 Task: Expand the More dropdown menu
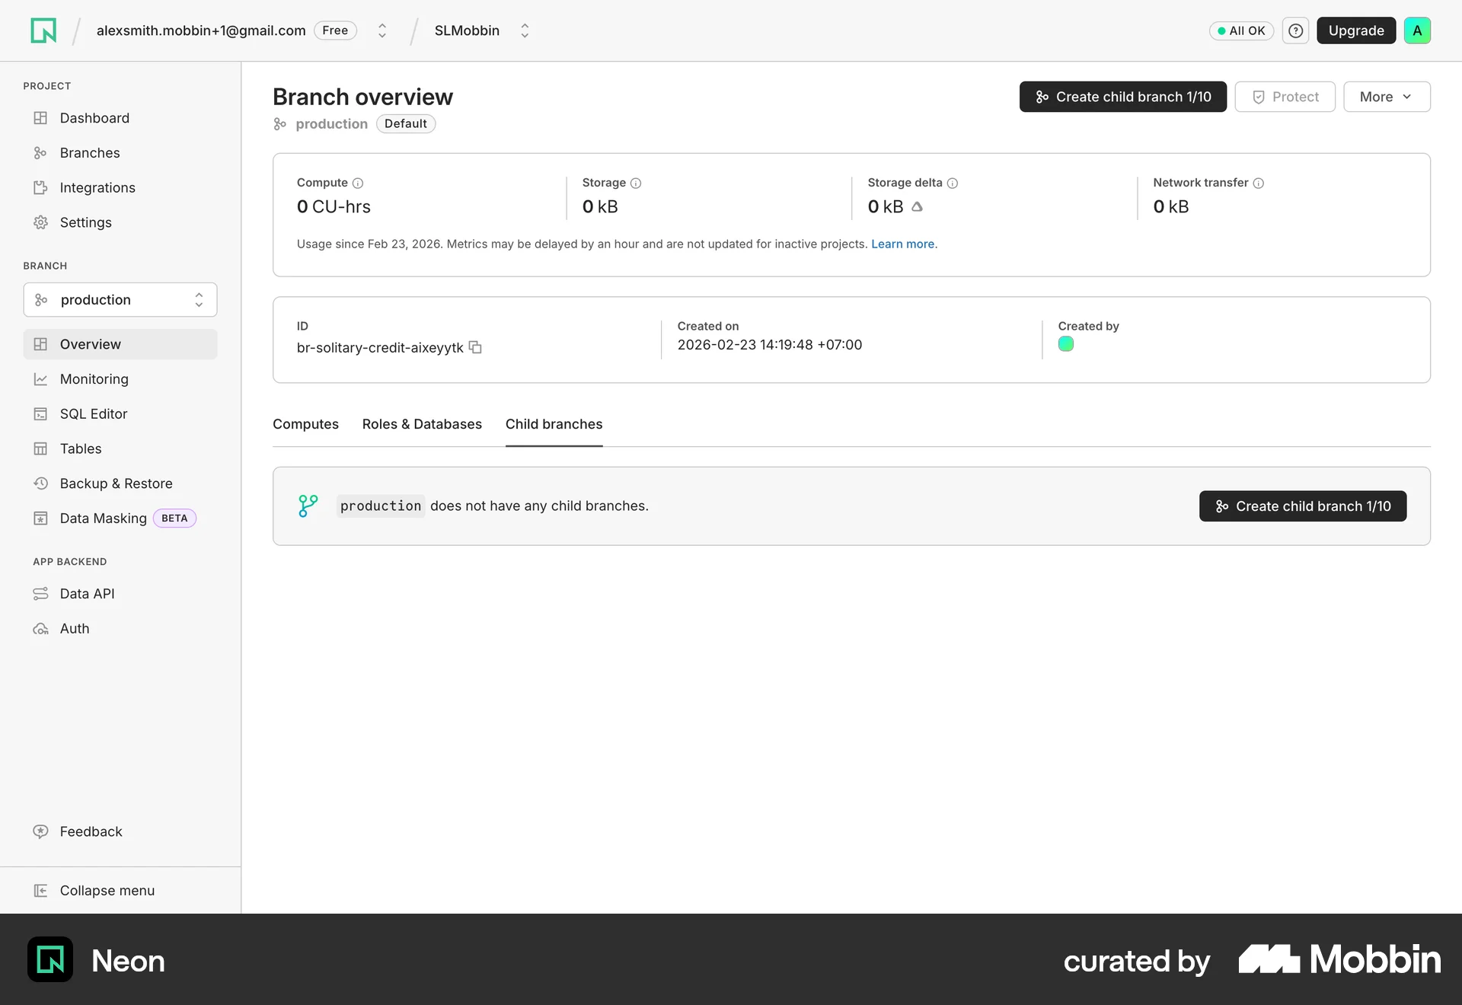pyautogui.click(x=1387, y=97)
